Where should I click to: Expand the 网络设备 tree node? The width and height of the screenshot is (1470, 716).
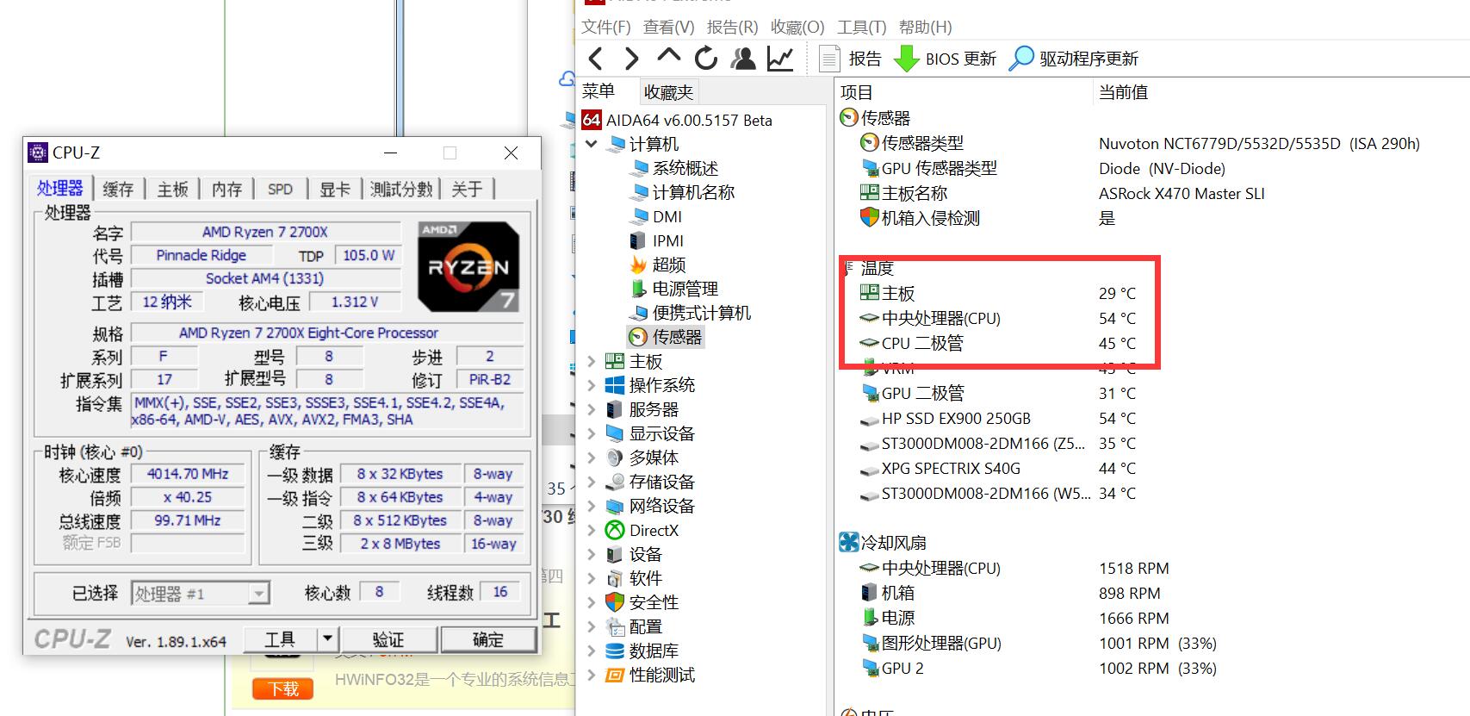(592, 506)
